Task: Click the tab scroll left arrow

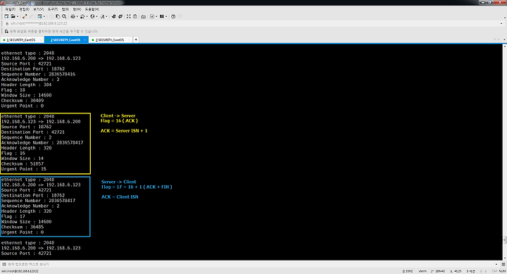Action: tap(495, 39)
